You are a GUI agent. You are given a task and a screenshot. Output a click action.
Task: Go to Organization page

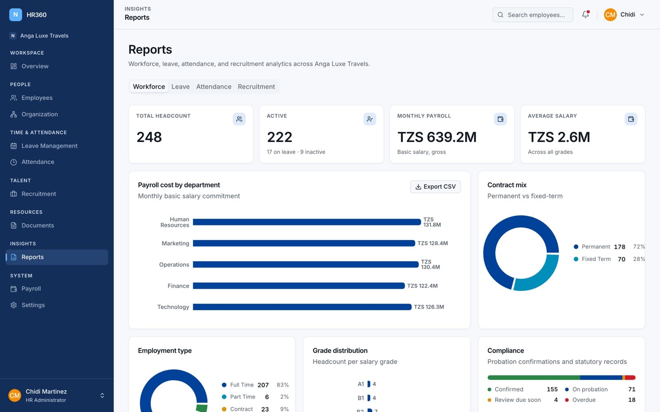57,114
